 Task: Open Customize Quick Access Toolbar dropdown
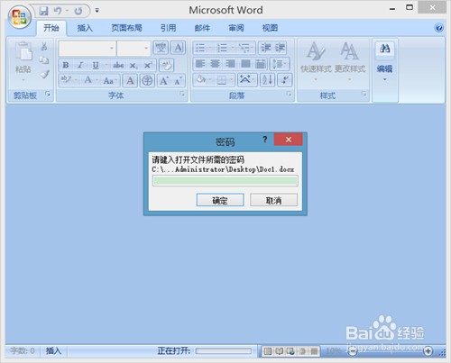click(x=97, y=11)
